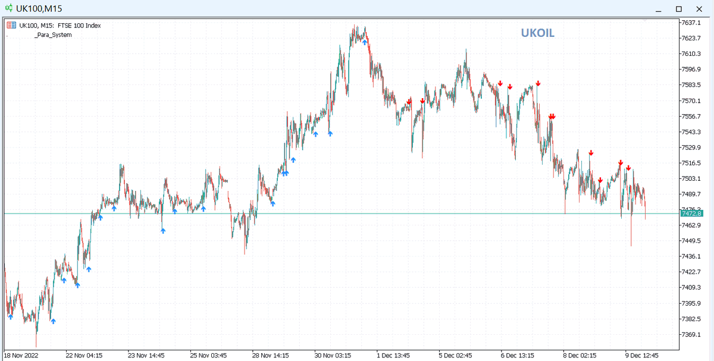Click price scale value 7516.5
The image size is (714, 361).
(692, 163)
